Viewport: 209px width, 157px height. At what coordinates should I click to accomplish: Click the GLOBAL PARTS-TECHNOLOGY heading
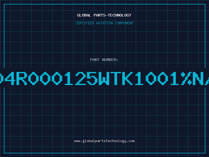104,15
